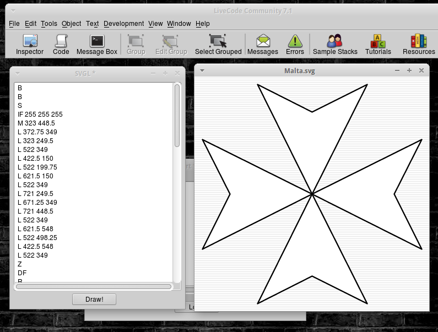
Task: Open Sample Stacks from toolbar
Action: (335, 44)
